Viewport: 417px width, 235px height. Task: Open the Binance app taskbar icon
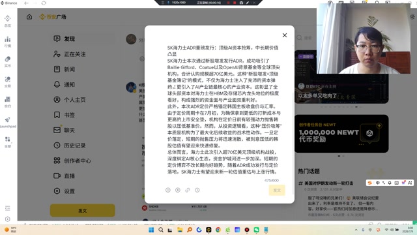tap(208, 230)
